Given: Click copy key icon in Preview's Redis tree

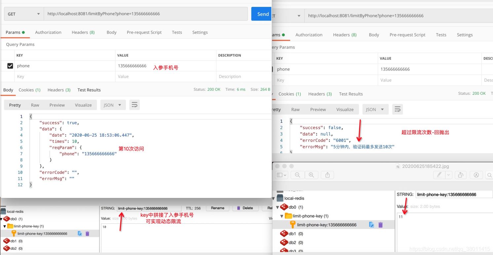Looking at the screenshot, I should (372, 225).
